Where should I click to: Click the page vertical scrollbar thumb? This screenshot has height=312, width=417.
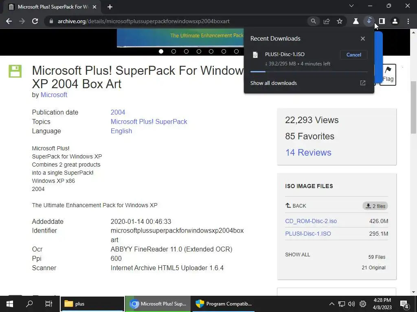click(x=413, y=107)
